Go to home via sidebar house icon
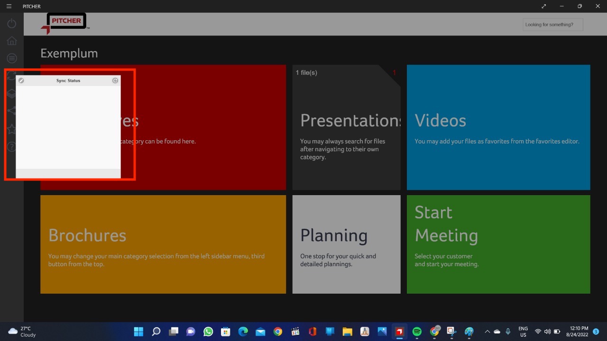This screenshot has height=341, width=607. 12,41
